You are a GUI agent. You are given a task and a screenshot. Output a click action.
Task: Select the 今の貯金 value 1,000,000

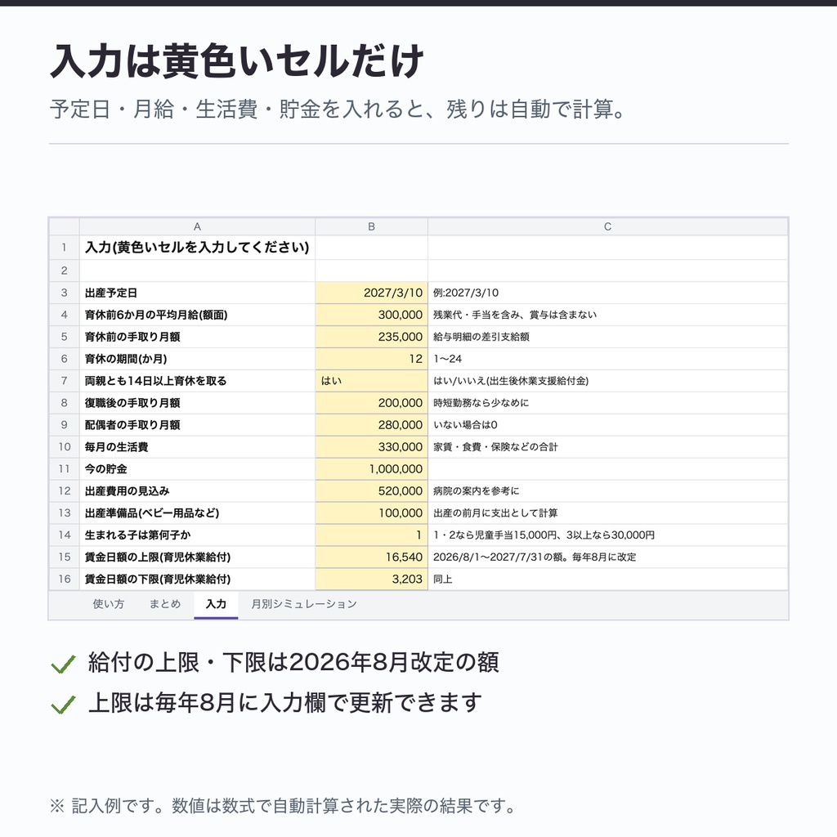click(372, 468)
